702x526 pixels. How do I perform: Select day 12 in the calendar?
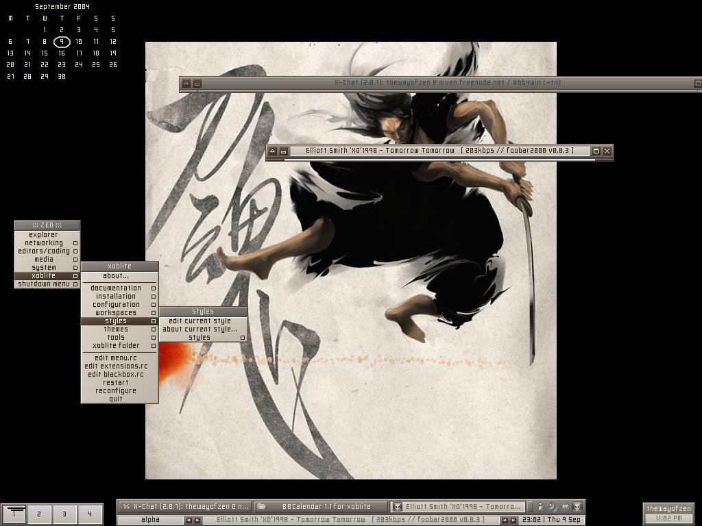(x=113, y=42)
